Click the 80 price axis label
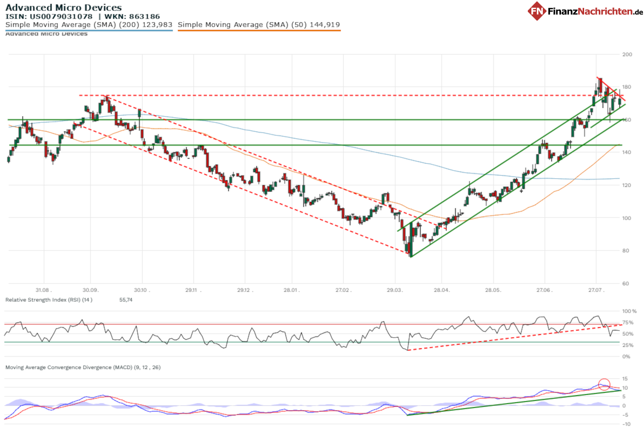The image size is (644, 428). click(626, 251)
